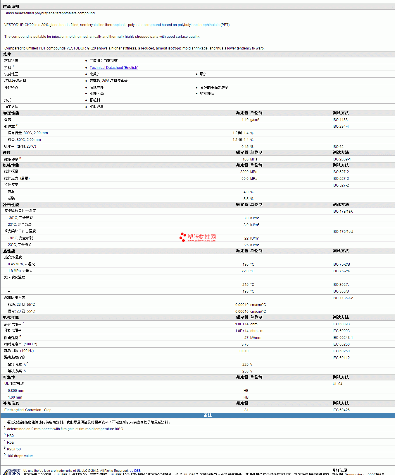Screen dimensions: 395x475
Task: Click the surface resistivity unit ohm
Action: pos(254,324)
